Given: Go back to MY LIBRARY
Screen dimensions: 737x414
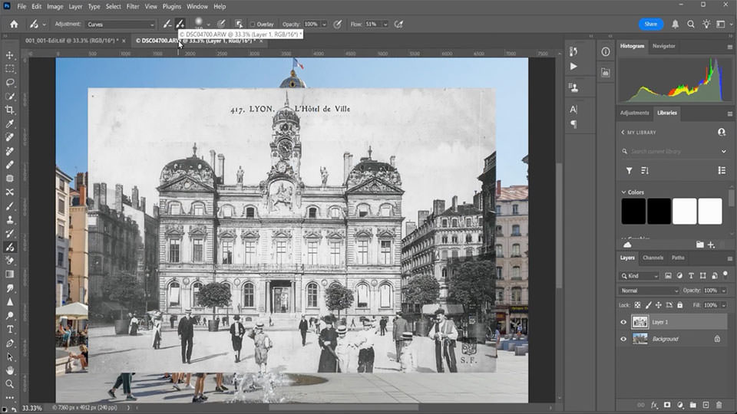Looking at the screenshot, I should click(623, 132).
